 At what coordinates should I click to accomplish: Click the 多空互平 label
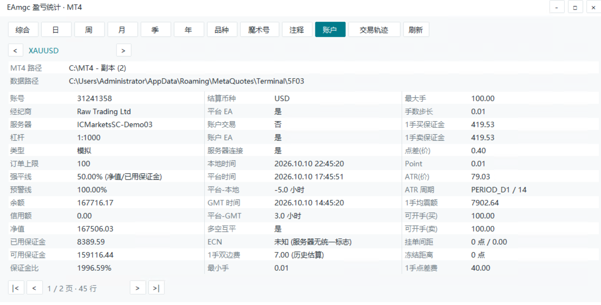tap(221, 229)
